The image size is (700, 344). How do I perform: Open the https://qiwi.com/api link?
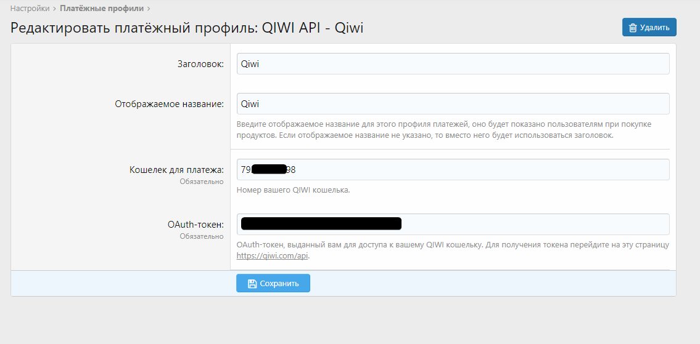point(273,256)
